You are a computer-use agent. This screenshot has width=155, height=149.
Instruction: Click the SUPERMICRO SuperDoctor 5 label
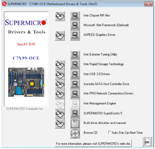pyautogui.click(x=103, y=113)
